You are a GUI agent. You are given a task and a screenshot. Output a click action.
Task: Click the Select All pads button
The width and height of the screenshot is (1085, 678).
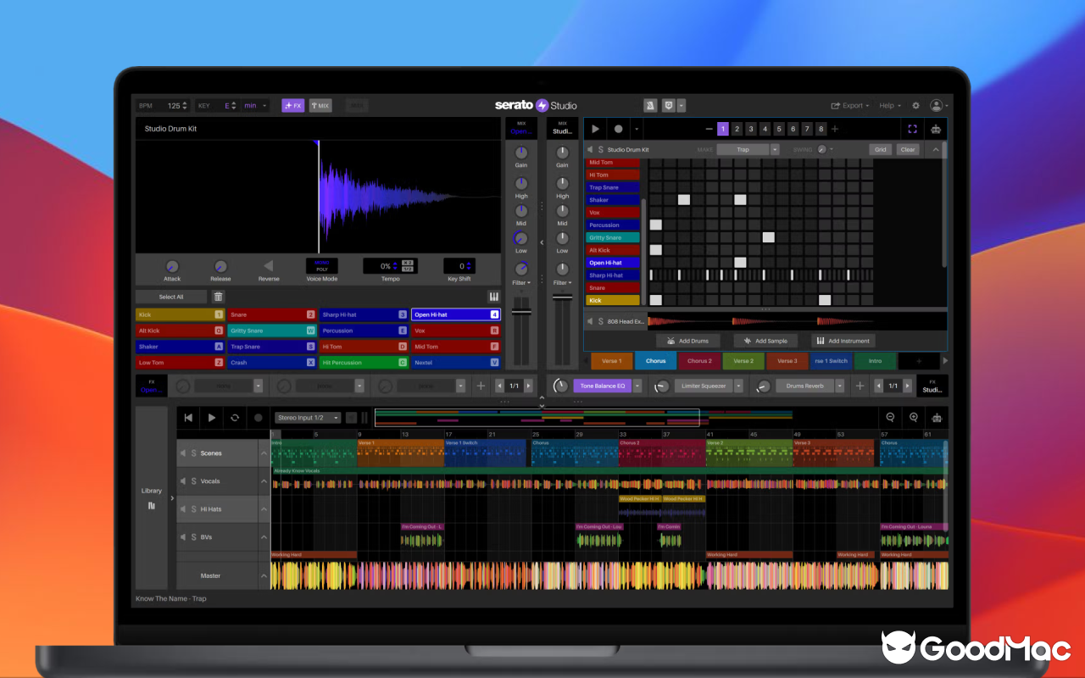tap(170, 297)
